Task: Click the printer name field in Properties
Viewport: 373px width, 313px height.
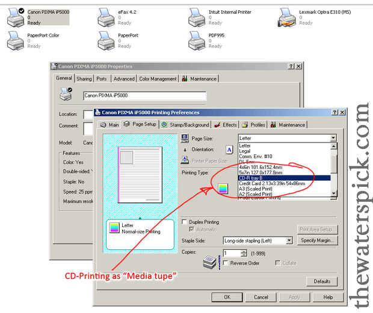Action: 145,96
